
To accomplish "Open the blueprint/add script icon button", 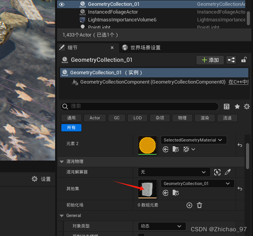I will point(231,60).
